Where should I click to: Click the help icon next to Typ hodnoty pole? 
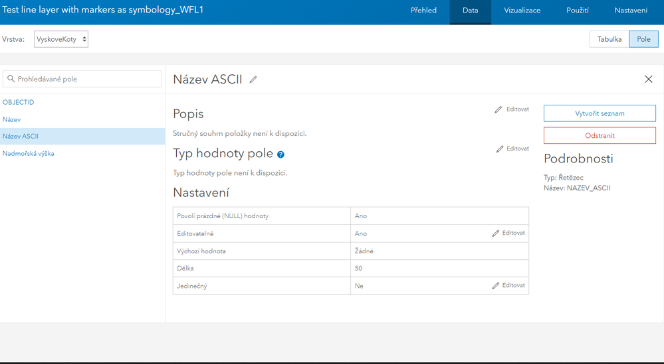280,154
